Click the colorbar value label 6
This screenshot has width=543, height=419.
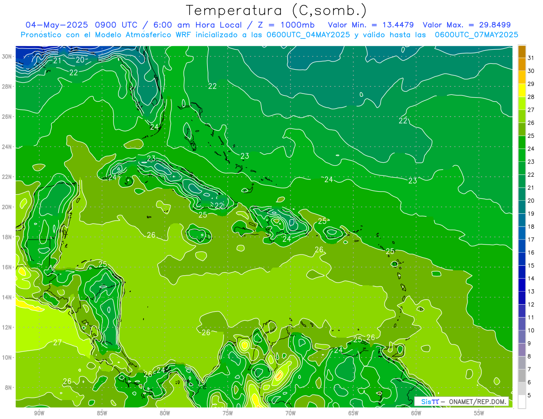pyautogui.click(x=529, y=382)
